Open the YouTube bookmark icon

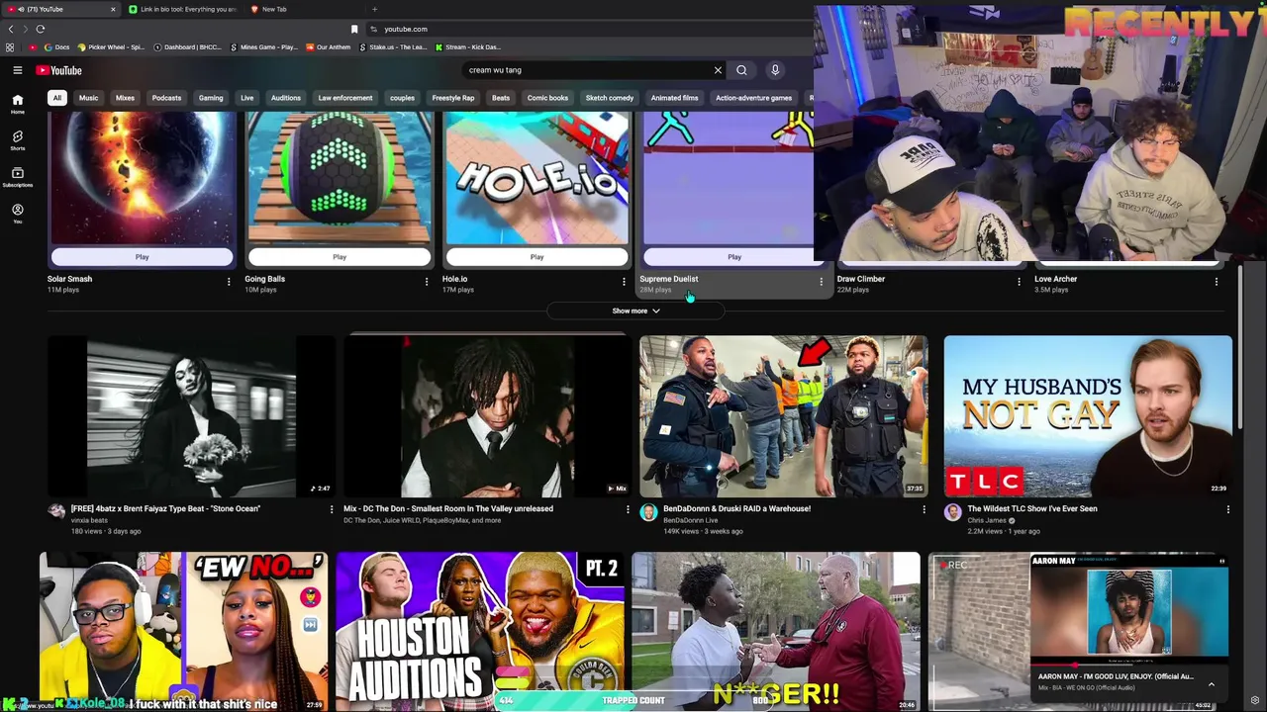[x=33, y=46]
